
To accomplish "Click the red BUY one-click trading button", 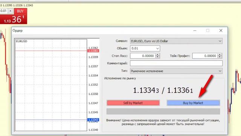I will [20, 11].
